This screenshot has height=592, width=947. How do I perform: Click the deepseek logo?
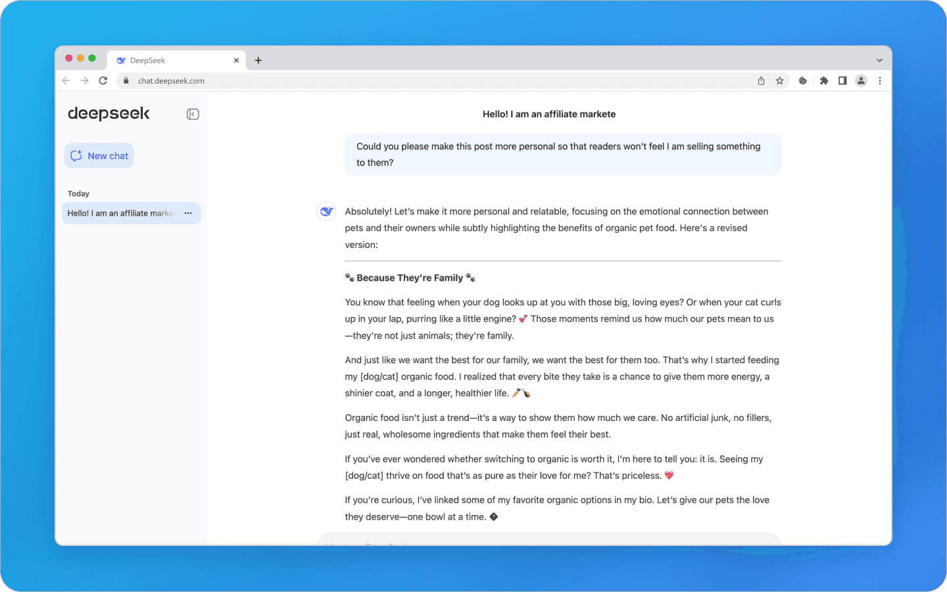tap(109, 114)
